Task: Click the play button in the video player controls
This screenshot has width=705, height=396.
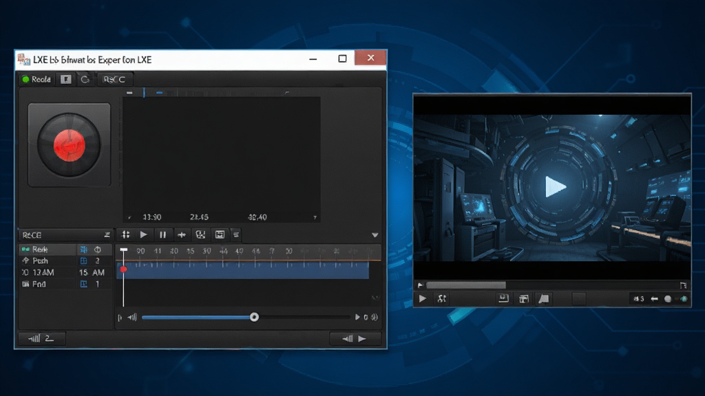Action: (423, 298)
